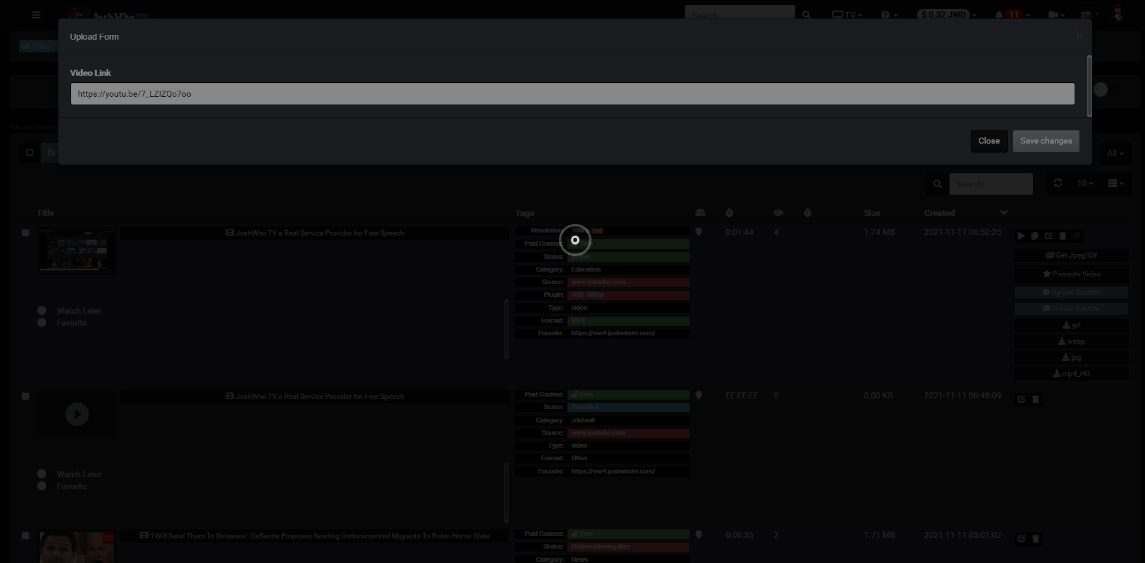Download the mp4_HD file
Screen dimensions: 1145x563
pyautogui.click(x=1072, y=374)
